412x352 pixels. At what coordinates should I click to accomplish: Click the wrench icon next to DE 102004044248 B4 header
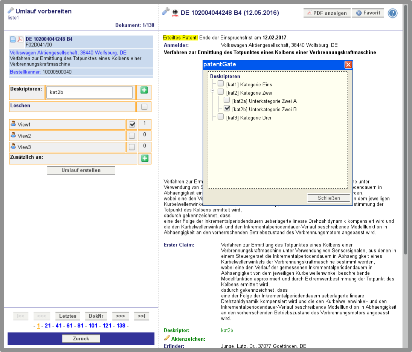[166, 11]
